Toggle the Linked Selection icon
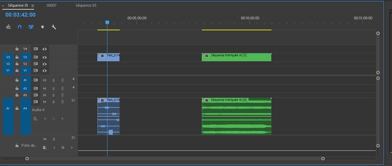 31,27
